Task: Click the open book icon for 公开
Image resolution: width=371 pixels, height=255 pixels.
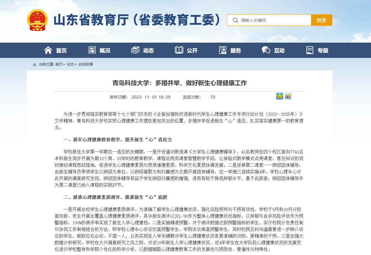Action: coord(179,50)
